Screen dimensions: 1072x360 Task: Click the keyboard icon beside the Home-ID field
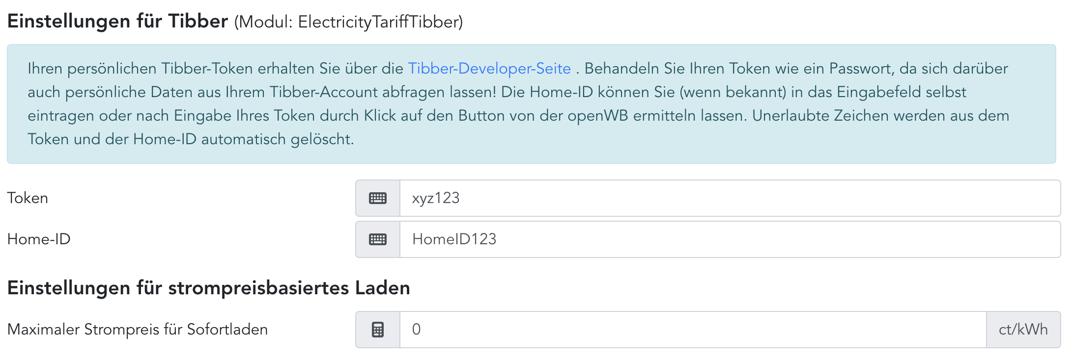[x=377, y=239]
